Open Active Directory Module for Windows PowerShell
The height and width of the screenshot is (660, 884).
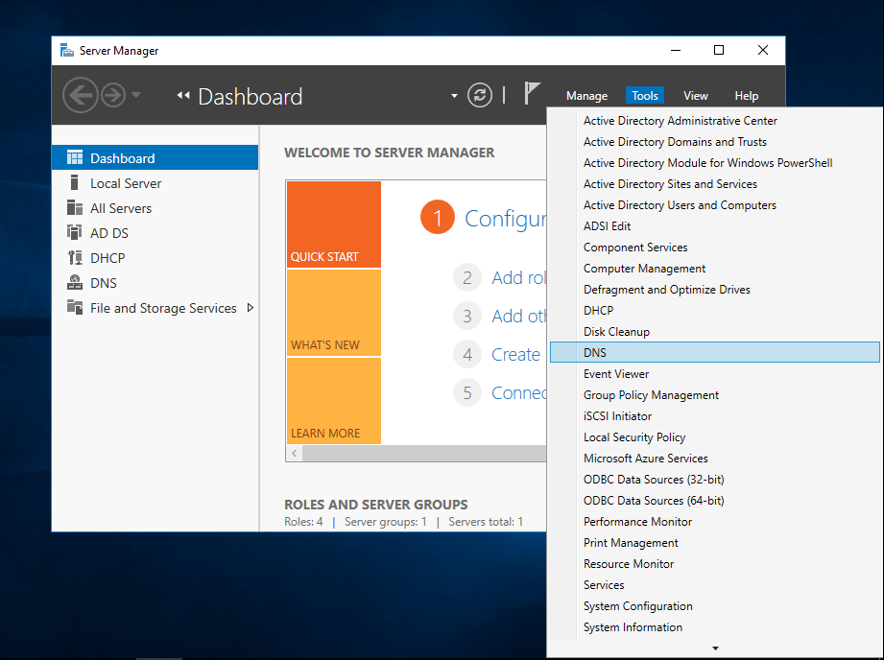click(714, 163)
